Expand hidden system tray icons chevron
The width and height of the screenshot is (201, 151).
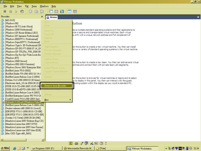coord(166,148)
